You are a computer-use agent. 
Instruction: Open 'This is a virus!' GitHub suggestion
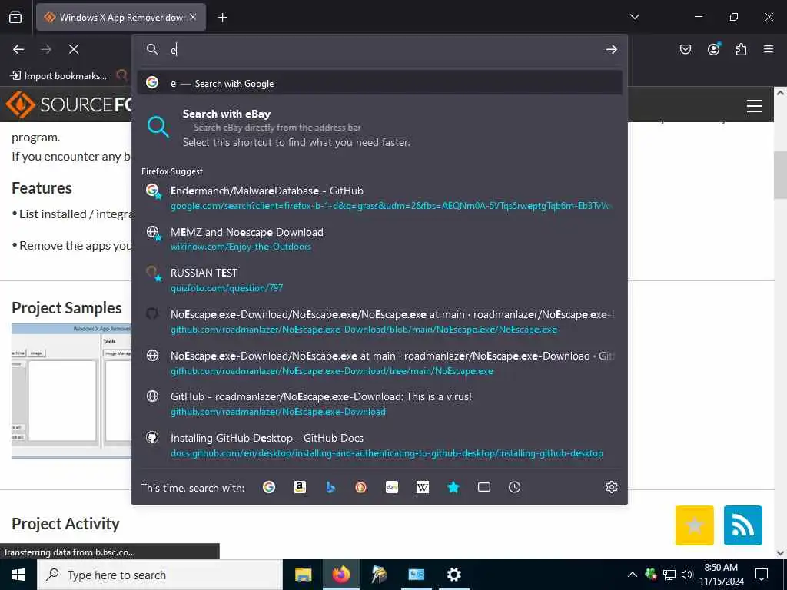tap(380, 404)
